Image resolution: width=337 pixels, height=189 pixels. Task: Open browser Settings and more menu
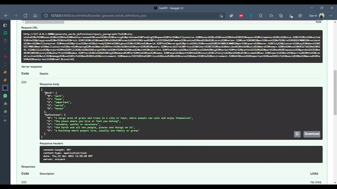331,15
